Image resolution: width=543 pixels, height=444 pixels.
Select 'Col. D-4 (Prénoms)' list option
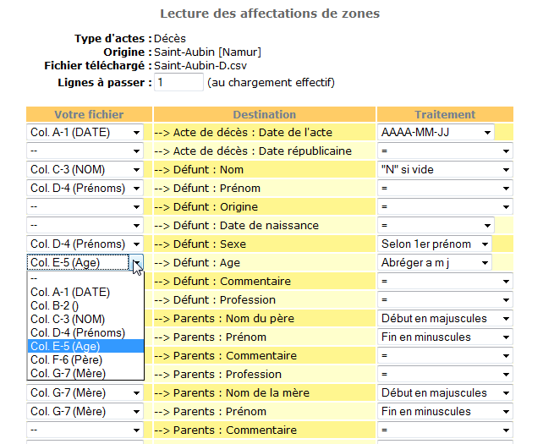pos(77,332)
